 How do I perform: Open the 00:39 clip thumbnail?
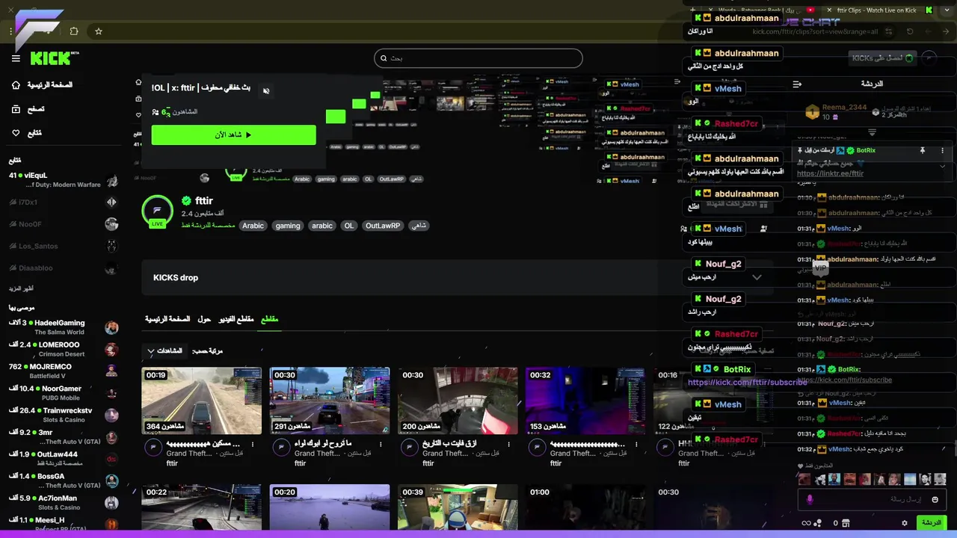click(458, 507)
